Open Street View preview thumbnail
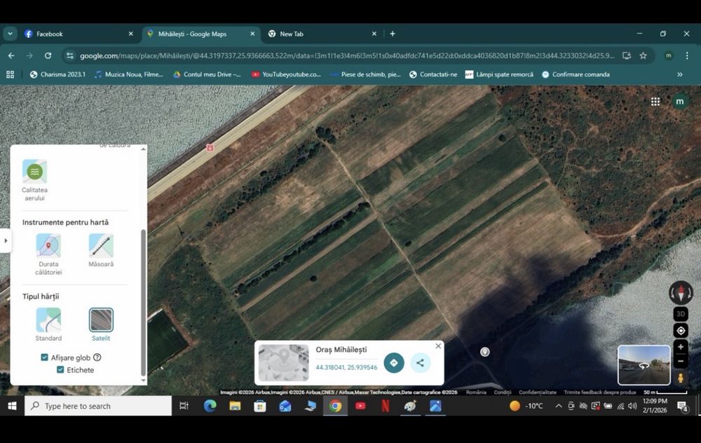 point(644,364)
